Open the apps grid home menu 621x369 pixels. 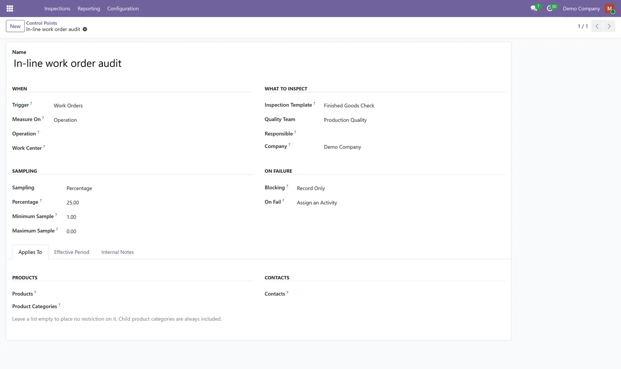click(x=10, y=8)
